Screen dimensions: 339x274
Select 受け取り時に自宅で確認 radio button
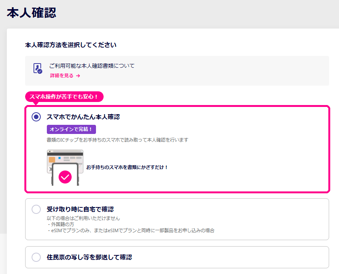coord(36,209)
